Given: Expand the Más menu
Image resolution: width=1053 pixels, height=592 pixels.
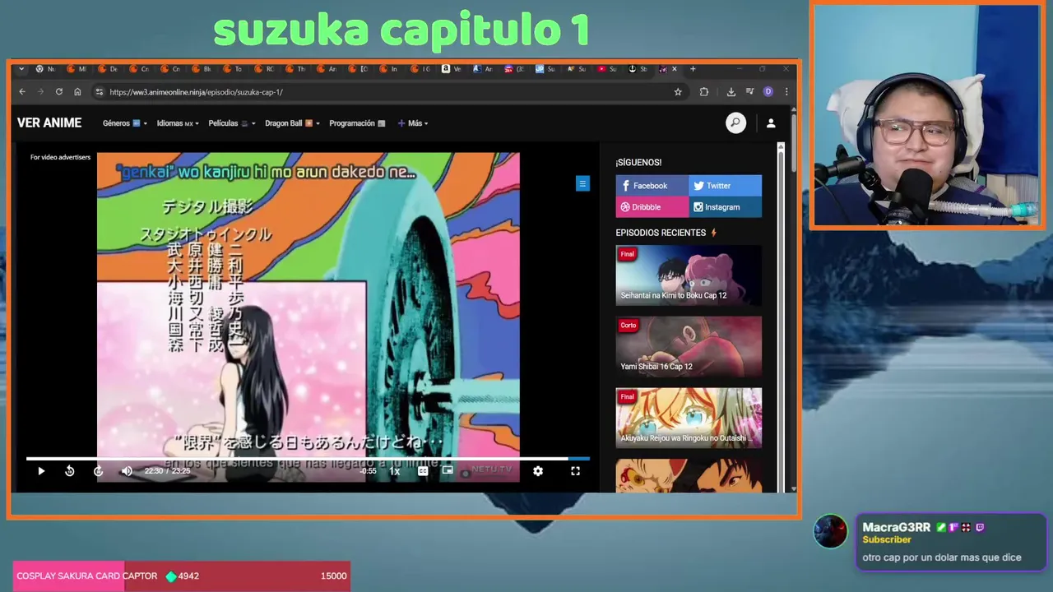Looking at the screenshot, I should (x=413, y=123).
